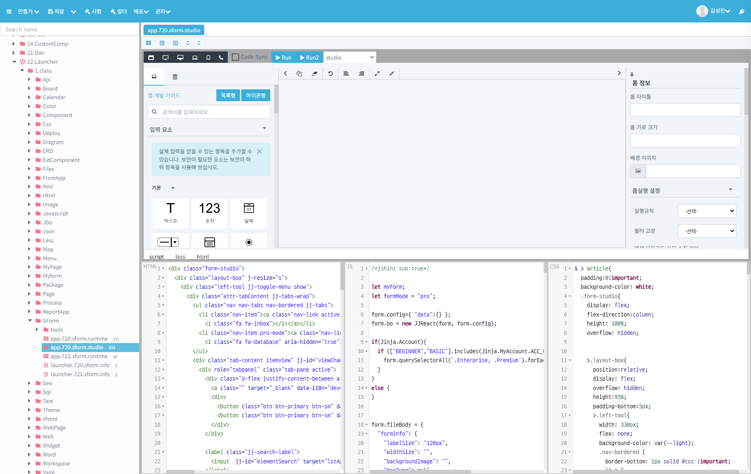Open the 관리 menu
The height and width of the screenshot is (474, 751).
click(163, 11)
